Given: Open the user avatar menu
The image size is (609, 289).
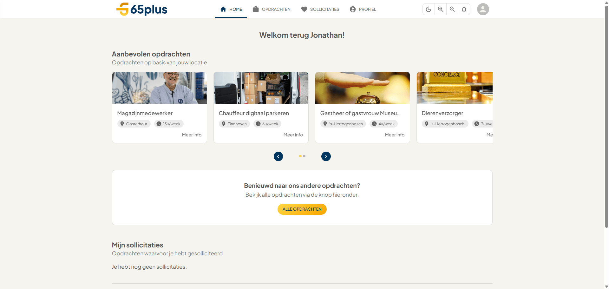Looking at the screenshot, I should pos(483,9).
